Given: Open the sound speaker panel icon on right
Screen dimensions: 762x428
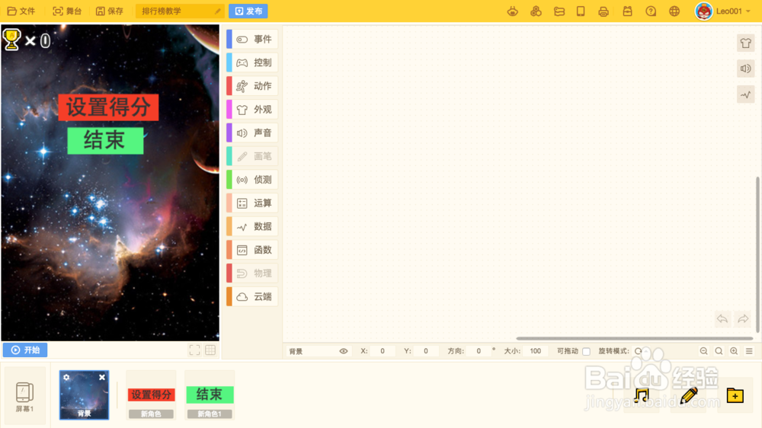Looking at the screenshot, I should coord(745,69).
